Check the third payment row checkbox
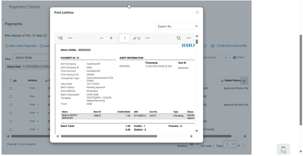Screen dimensions: 303x156 (x=11, y=105)
